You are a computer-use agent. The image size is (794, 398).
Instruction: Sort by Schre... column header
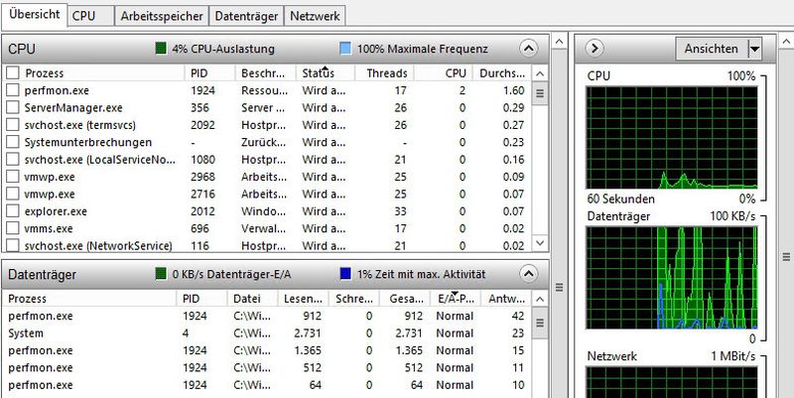(x=354, y=299)
